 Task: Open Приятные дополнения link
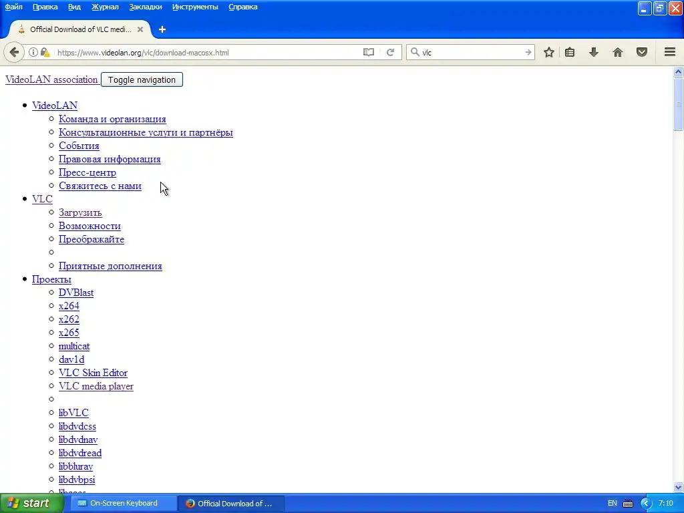[x=110, y=266]
